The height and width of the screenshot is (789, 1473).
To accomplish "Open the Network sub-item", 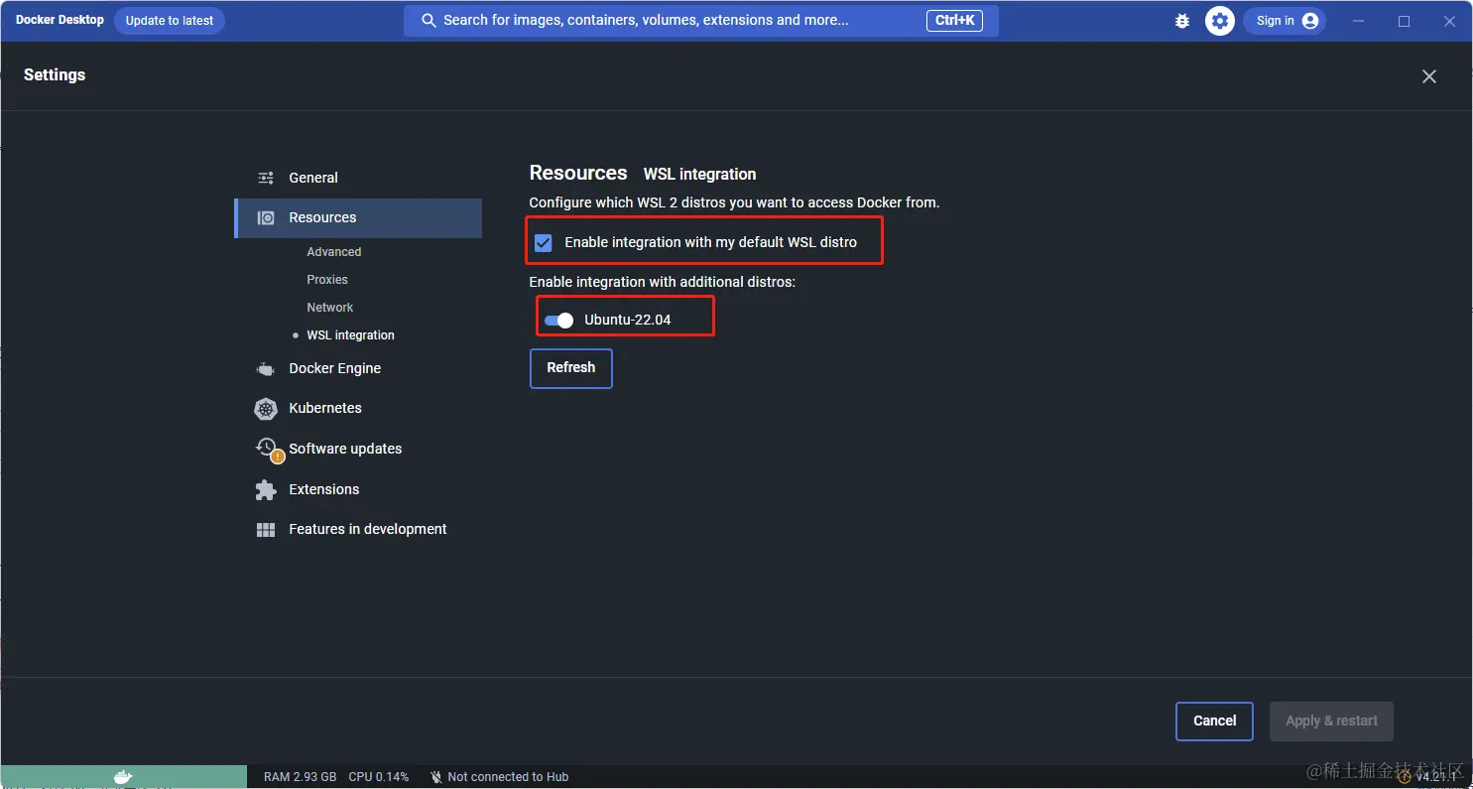I will click(x=330, y=308).
